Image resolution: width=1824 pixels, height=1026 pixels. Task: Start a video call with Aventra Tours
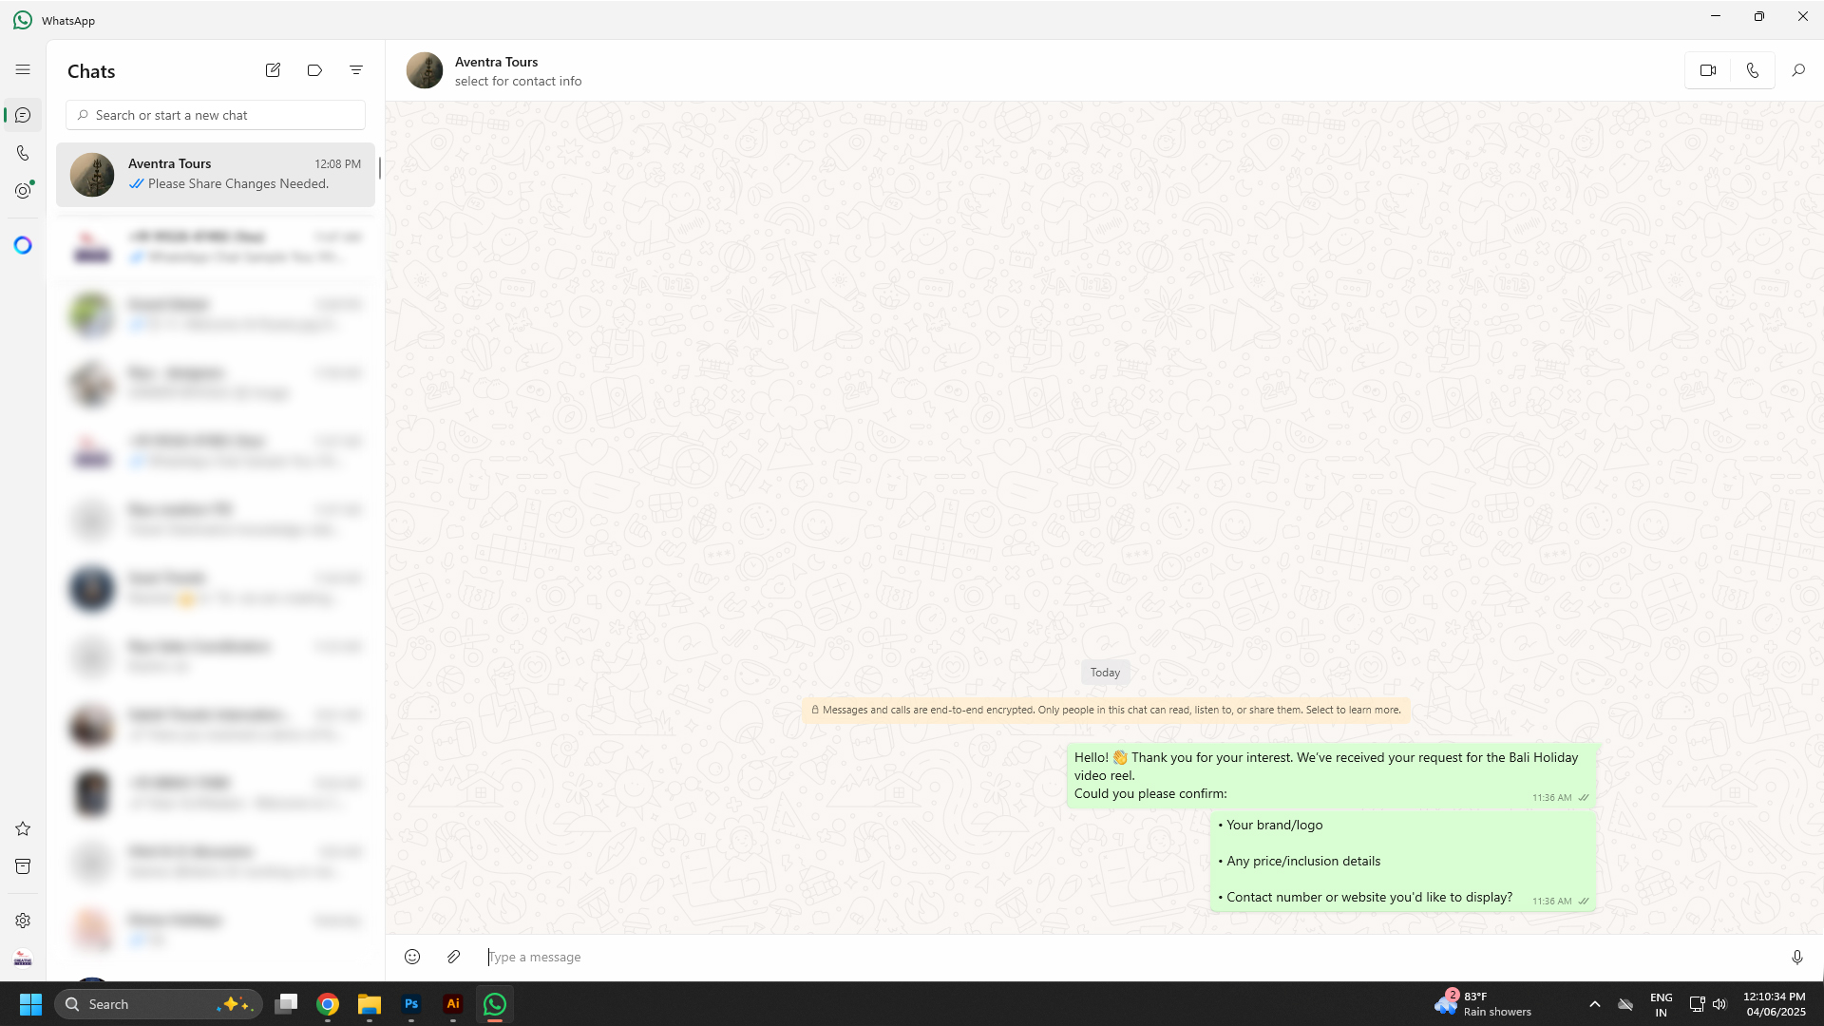(x=1708, y=70)
